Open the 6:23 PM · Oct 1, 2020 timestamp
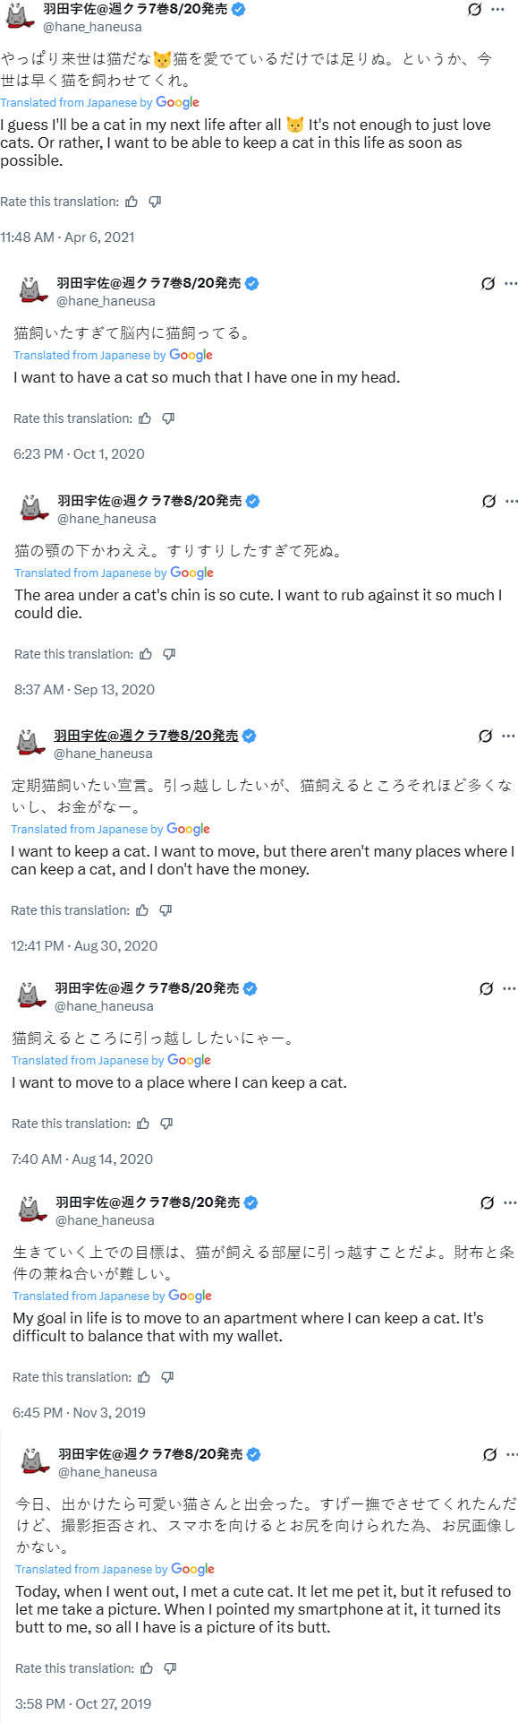The height and width of the screenshot is (1723, 518). click(79, 453)
